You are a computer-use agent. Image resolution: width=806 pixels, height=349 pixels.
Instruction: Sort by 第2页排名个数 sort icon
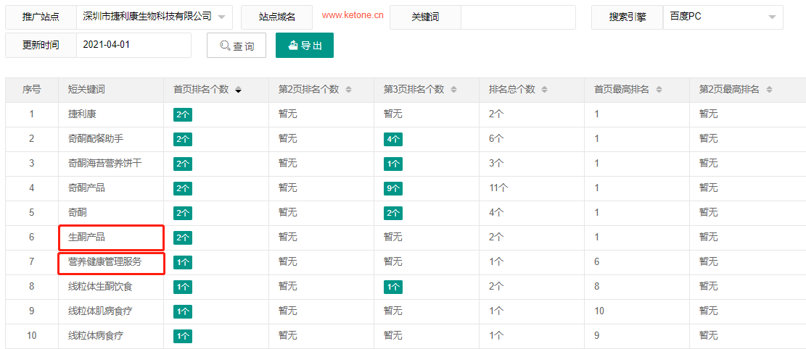pos(348,90)
